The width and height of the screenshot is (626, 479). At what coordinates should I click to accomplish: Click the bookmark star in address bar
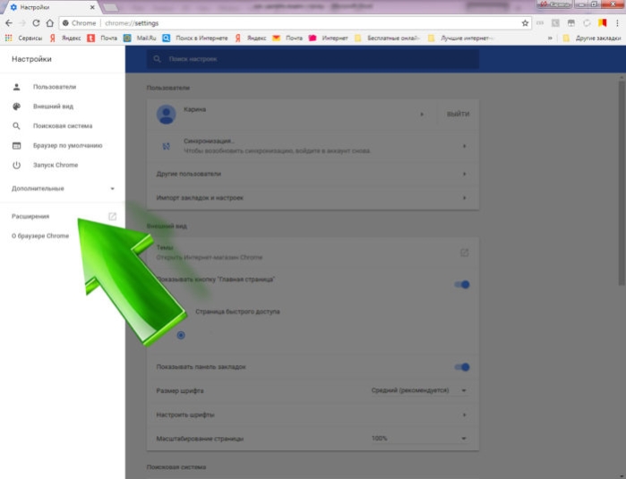click(525, 23)
